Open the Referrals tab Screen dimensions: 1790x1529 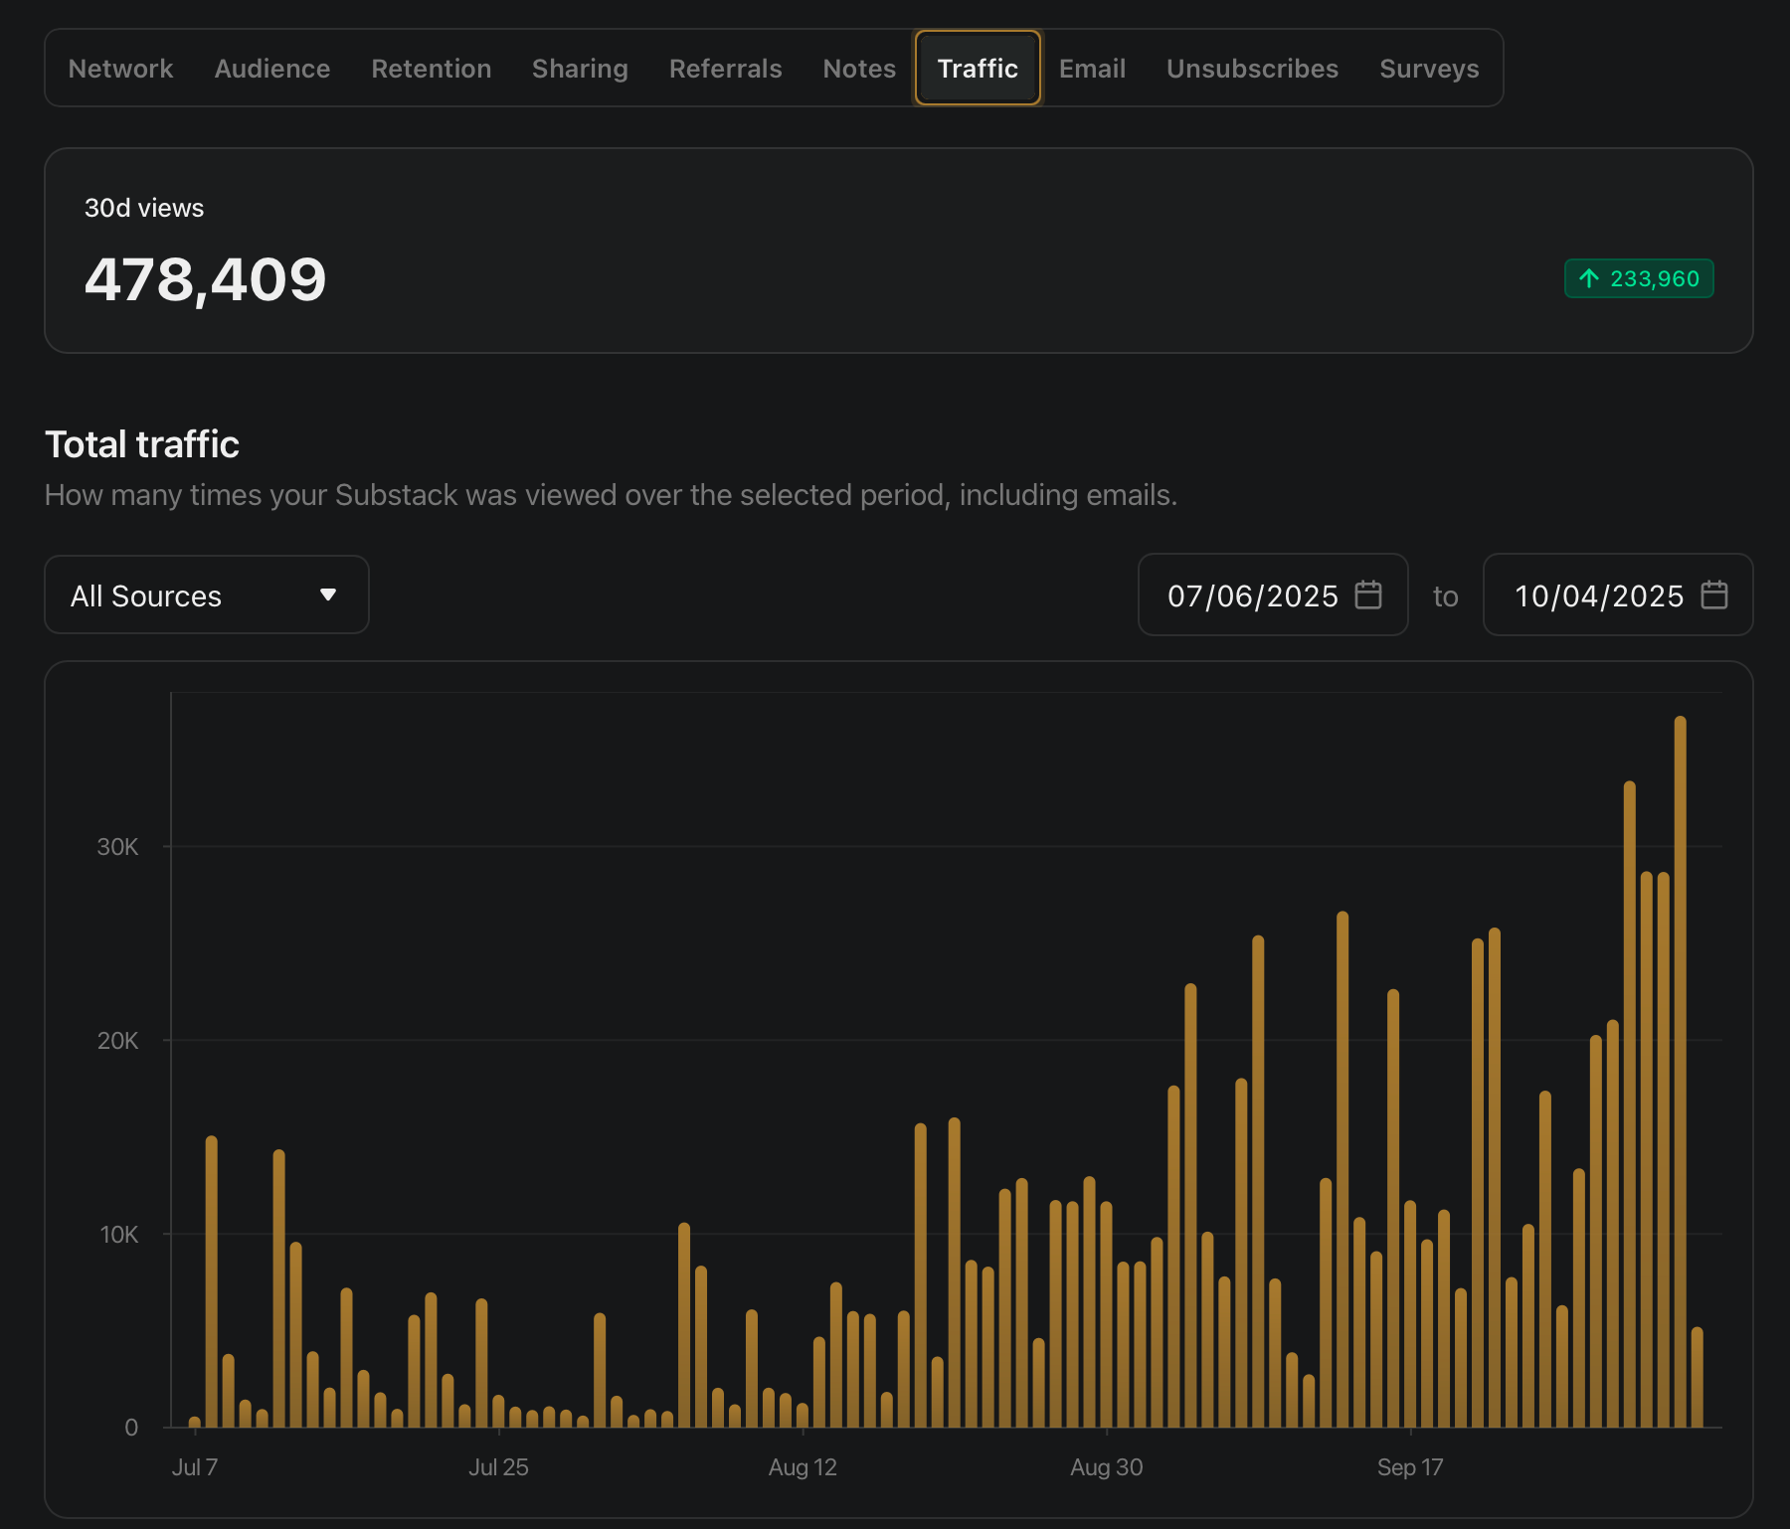click(x=725, y=69)
